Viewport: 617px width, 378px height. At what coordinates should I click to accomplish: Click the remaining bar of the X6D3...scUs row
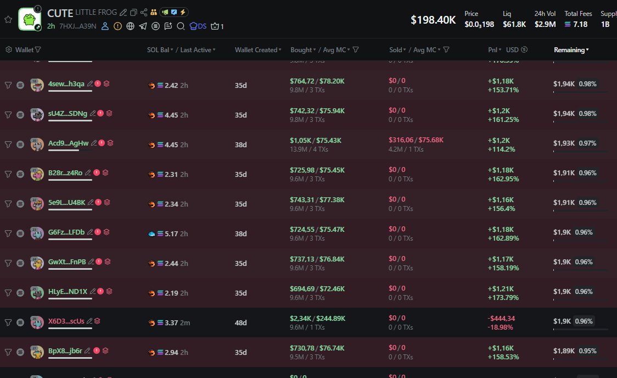point(580,329)
